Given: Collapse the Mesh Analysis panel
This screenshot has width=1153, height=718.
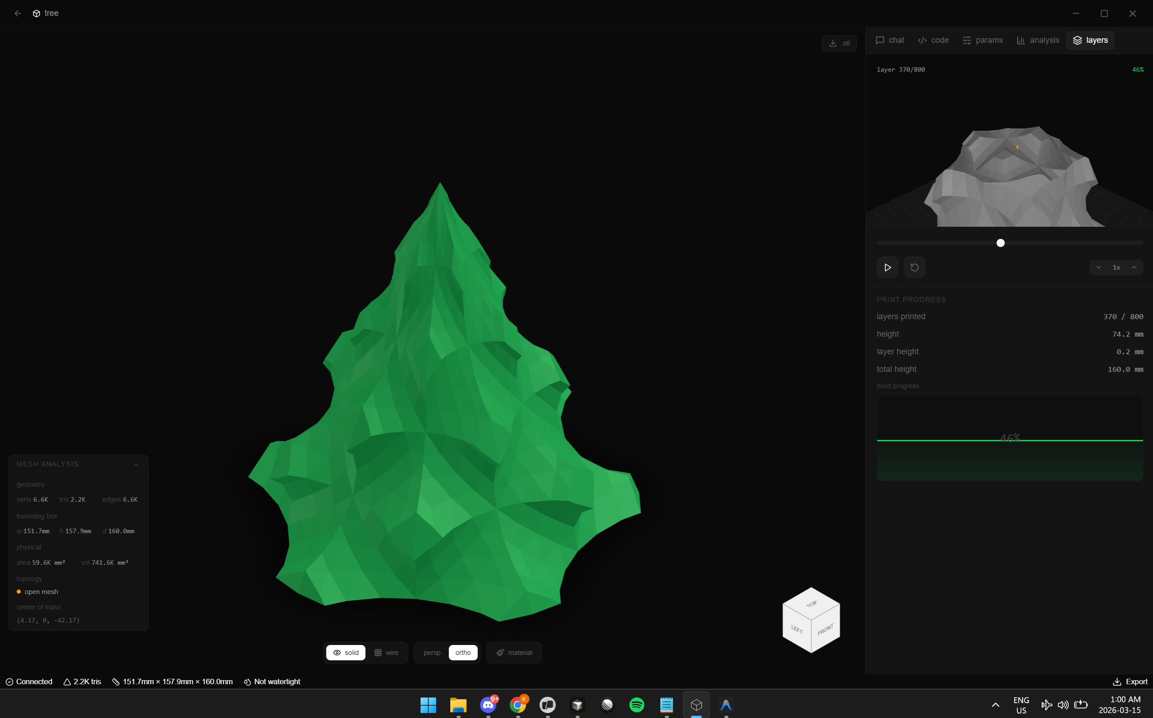Looking at the screenshot, I should coord(136,464).
